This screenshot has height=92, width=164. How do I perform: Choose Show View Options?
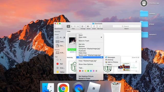(90, 64)
